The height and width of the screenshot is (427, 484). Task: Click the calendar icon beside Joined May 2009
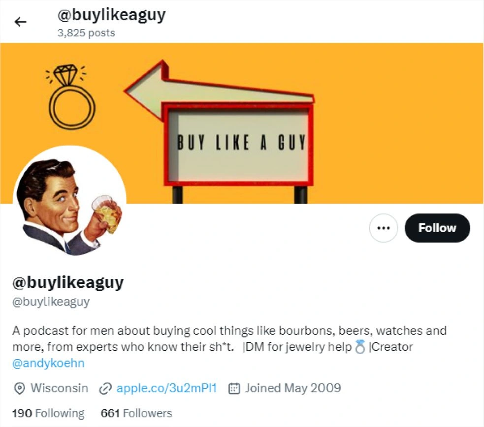tap(234, 389)
